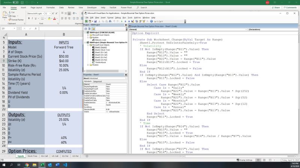This screenshot has height=168, width=300.
Task: Select cell B9 containing $60.00
Action: [x=64, y=61]
